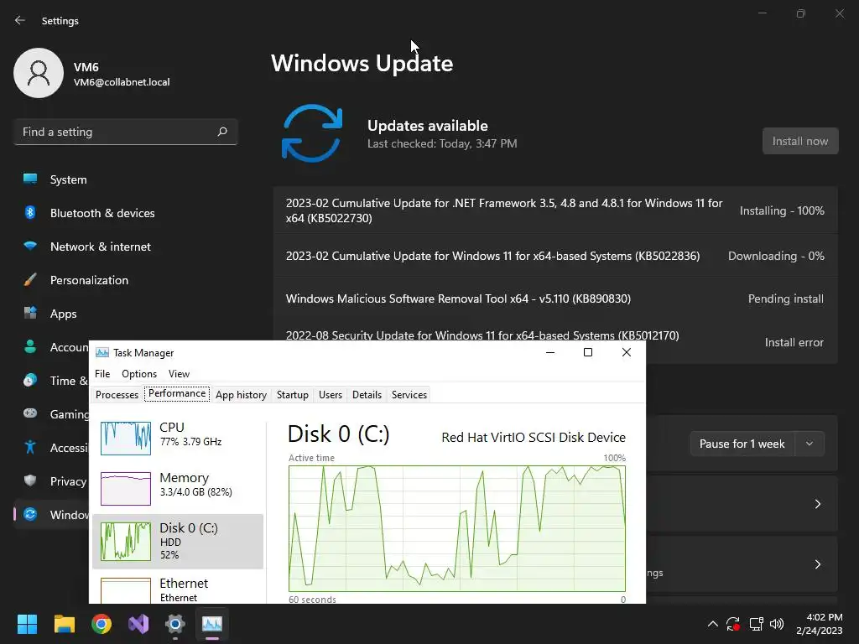The width and height of the screenshot is (859, 644).
Task: Click the KB5022730 .NET Framework update row
Action: [x=555, y=210]
